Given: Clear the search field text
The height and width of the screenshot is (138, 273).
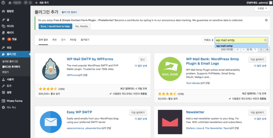Looking at the screenshot, I should pos(266,40).
